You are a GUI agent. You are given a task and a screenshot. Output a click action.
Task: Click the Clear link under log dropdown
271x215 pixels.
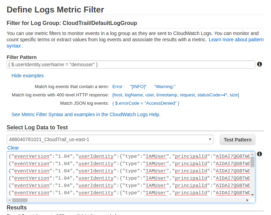pos(13,148)
